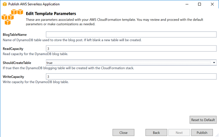This screenshot has width=219, height=137.
Task: Close the window via title bar X
Action: pyautogui.click(x=212, y=4)
